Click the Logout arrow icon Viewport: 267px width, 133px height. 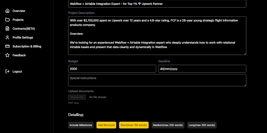tap(7, 71)
